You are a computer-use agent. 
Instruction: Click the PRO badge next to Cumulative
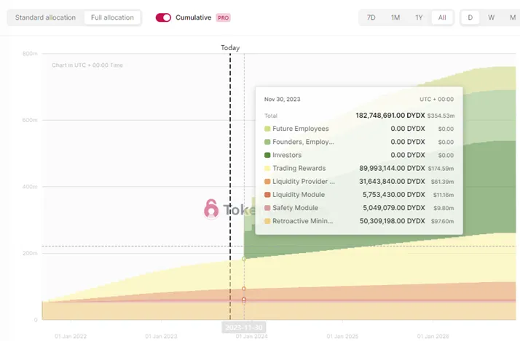coord(223,17)
